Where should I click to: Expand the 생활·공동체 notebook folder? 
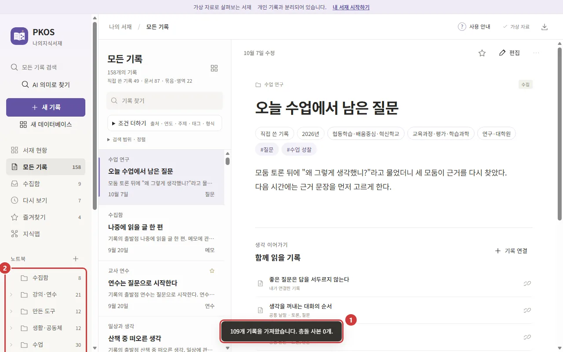coord(11,328)
